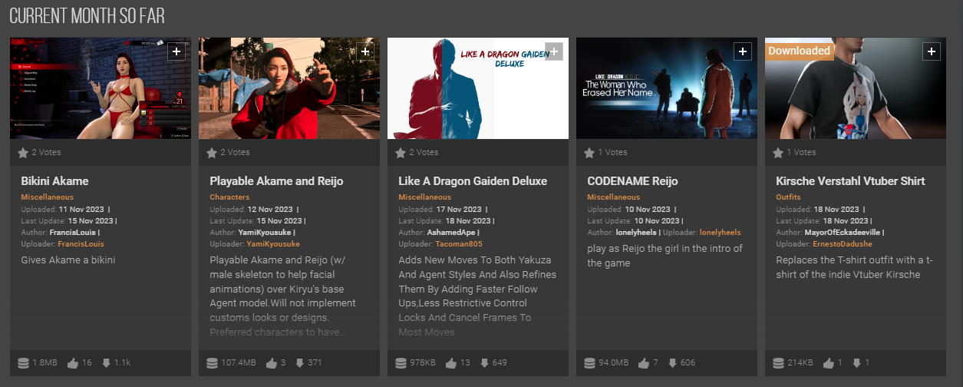Open the Bikini Akame thumbnail image
Viewport: 963px width, 387px height.
pos(101,88)
